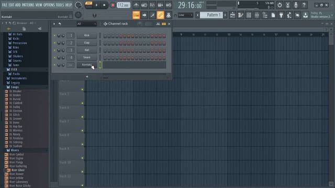Image resolution: width=335 pixels, height=188 pixels.
Task: Toggle the first step of Kick row
Action: (105, 36)
